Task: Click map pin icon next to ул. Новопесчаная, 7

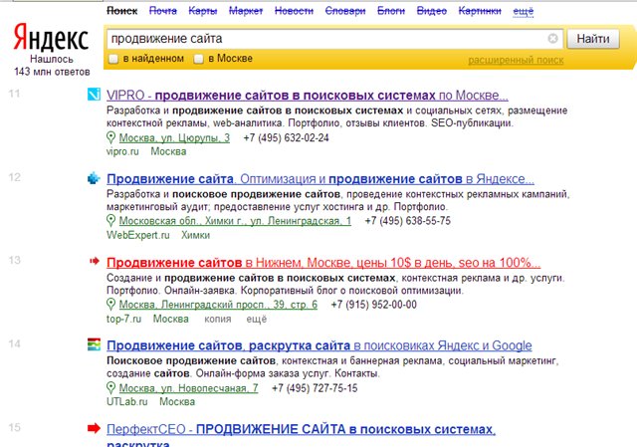Action: click(x=110, y=387)
